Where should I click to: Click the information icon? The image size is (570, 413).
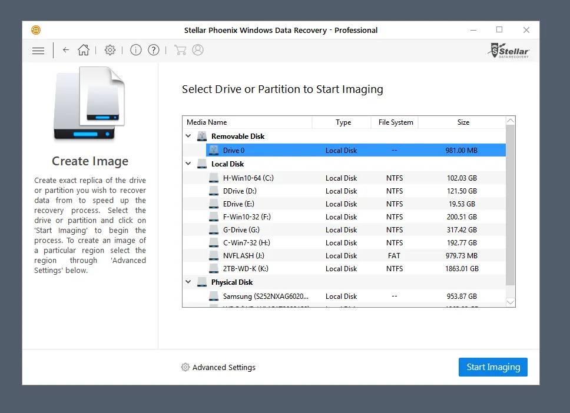click(x=136, y=51)
